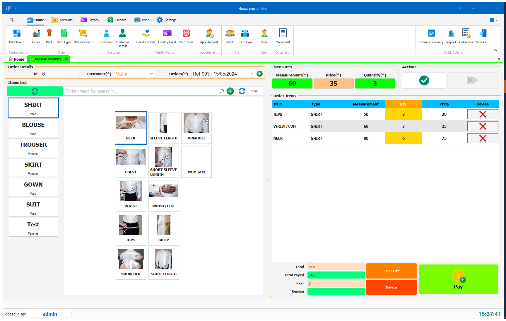Open the application menu button
The width and height of the screenshot is (506, 321).
click(11, 20)
